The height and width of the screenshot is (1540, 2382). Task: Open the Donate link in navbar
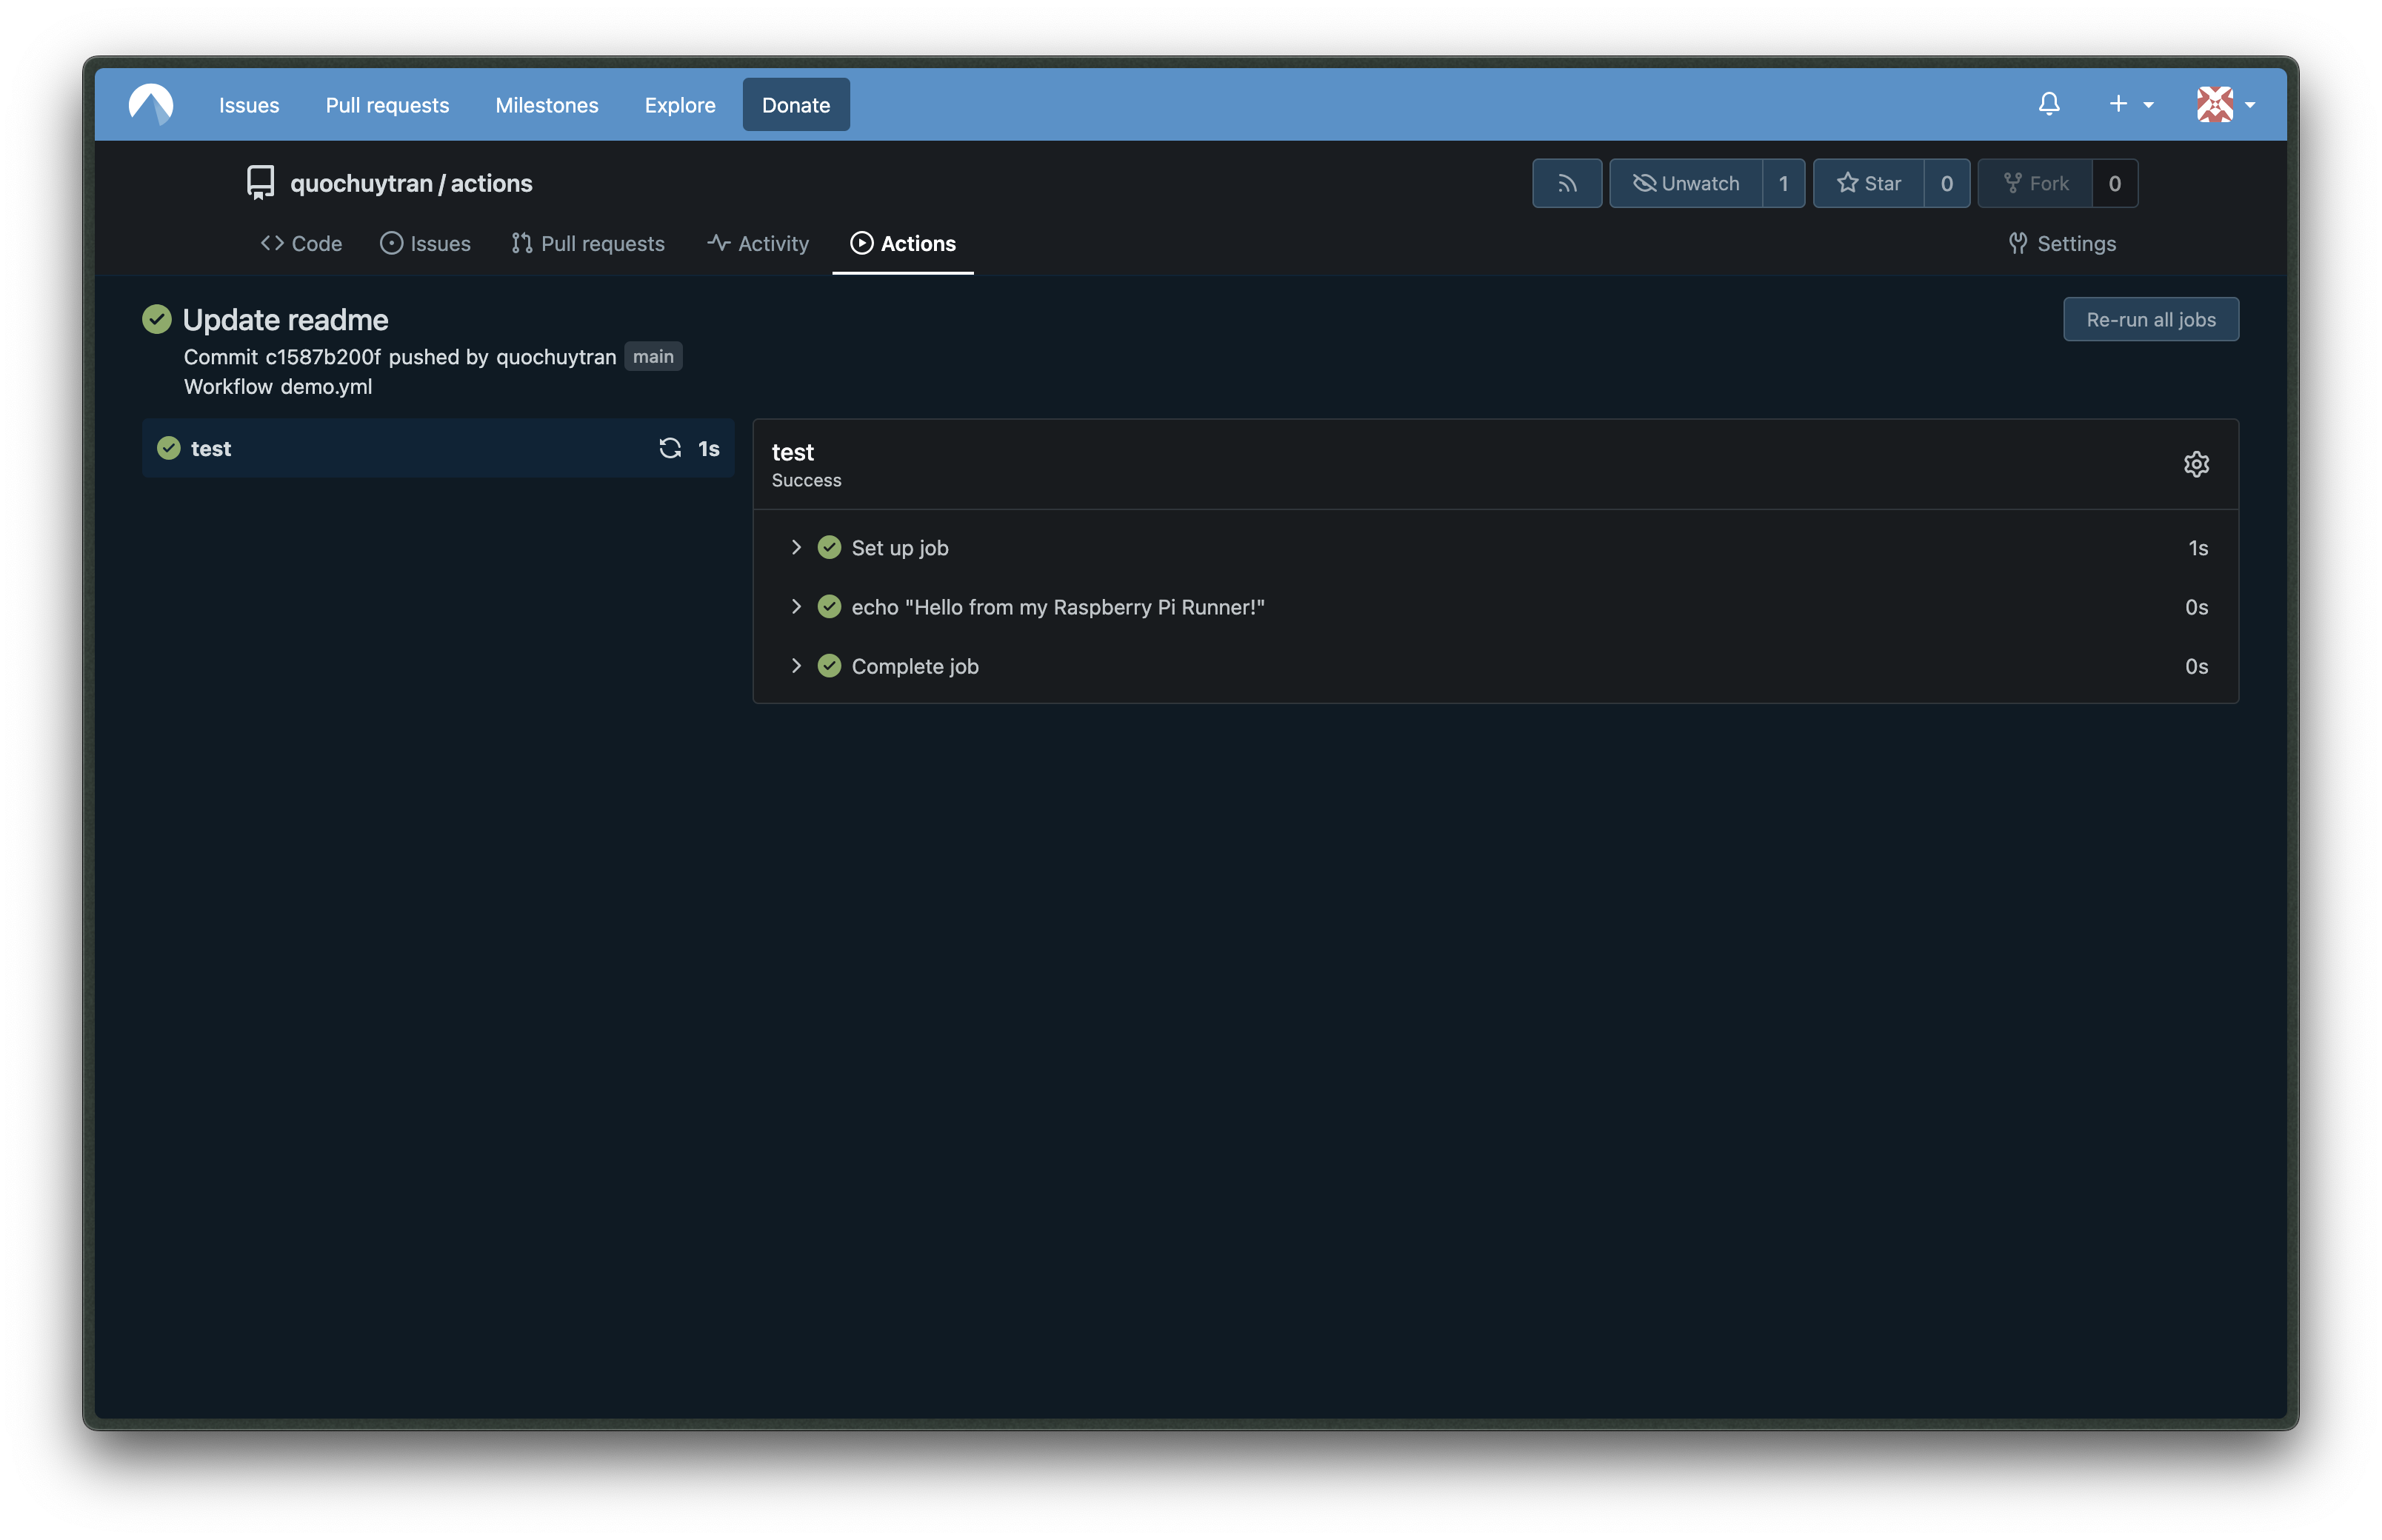795,104
